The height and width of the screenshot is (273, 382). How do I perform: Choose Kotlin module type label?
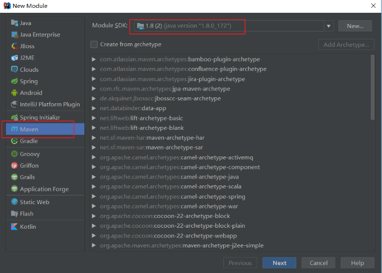coord(28,227)
